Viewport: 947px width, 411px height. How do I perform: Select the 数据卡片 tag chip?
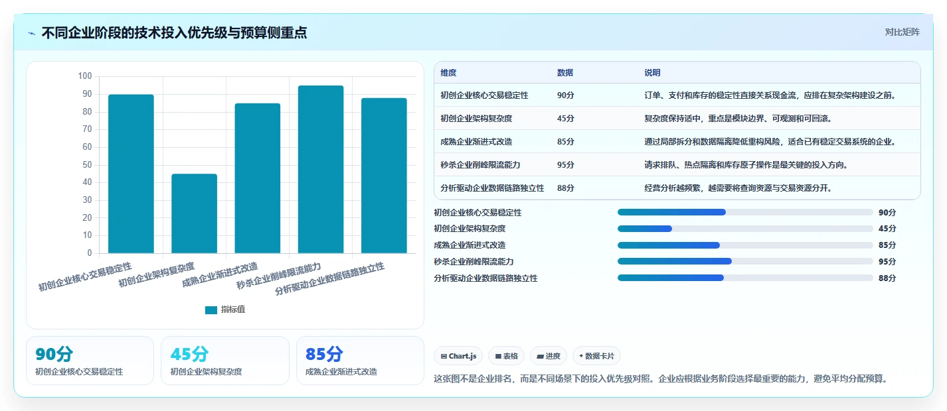[x=596, y=356]
